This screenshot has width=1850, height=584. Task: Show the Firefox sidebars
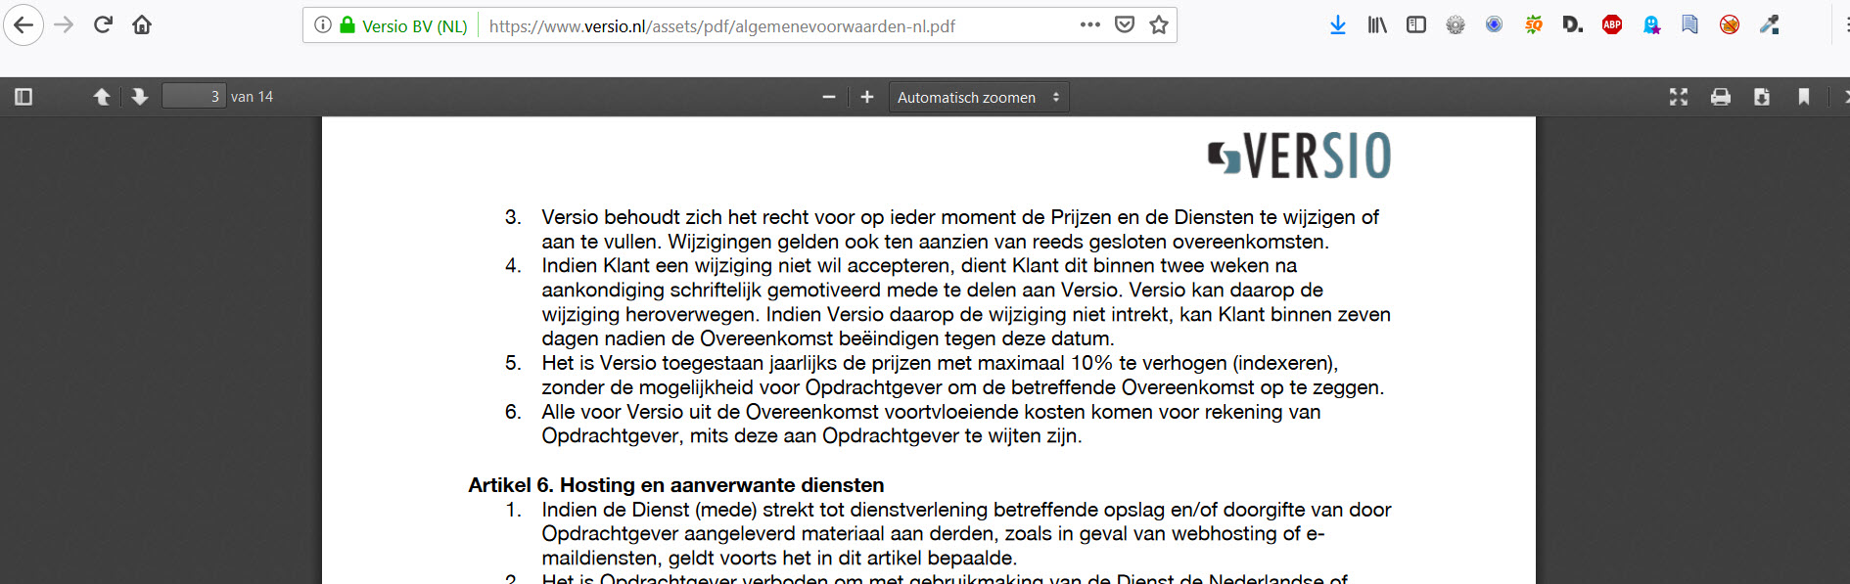tap(1416, 25)
